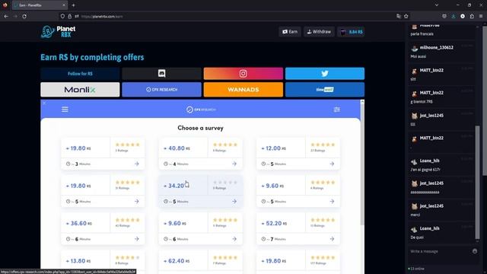The width and height of the screenshot is (487, 274).
Task: Select the CPX Research offer wall
Action: [x=161, y=90]
